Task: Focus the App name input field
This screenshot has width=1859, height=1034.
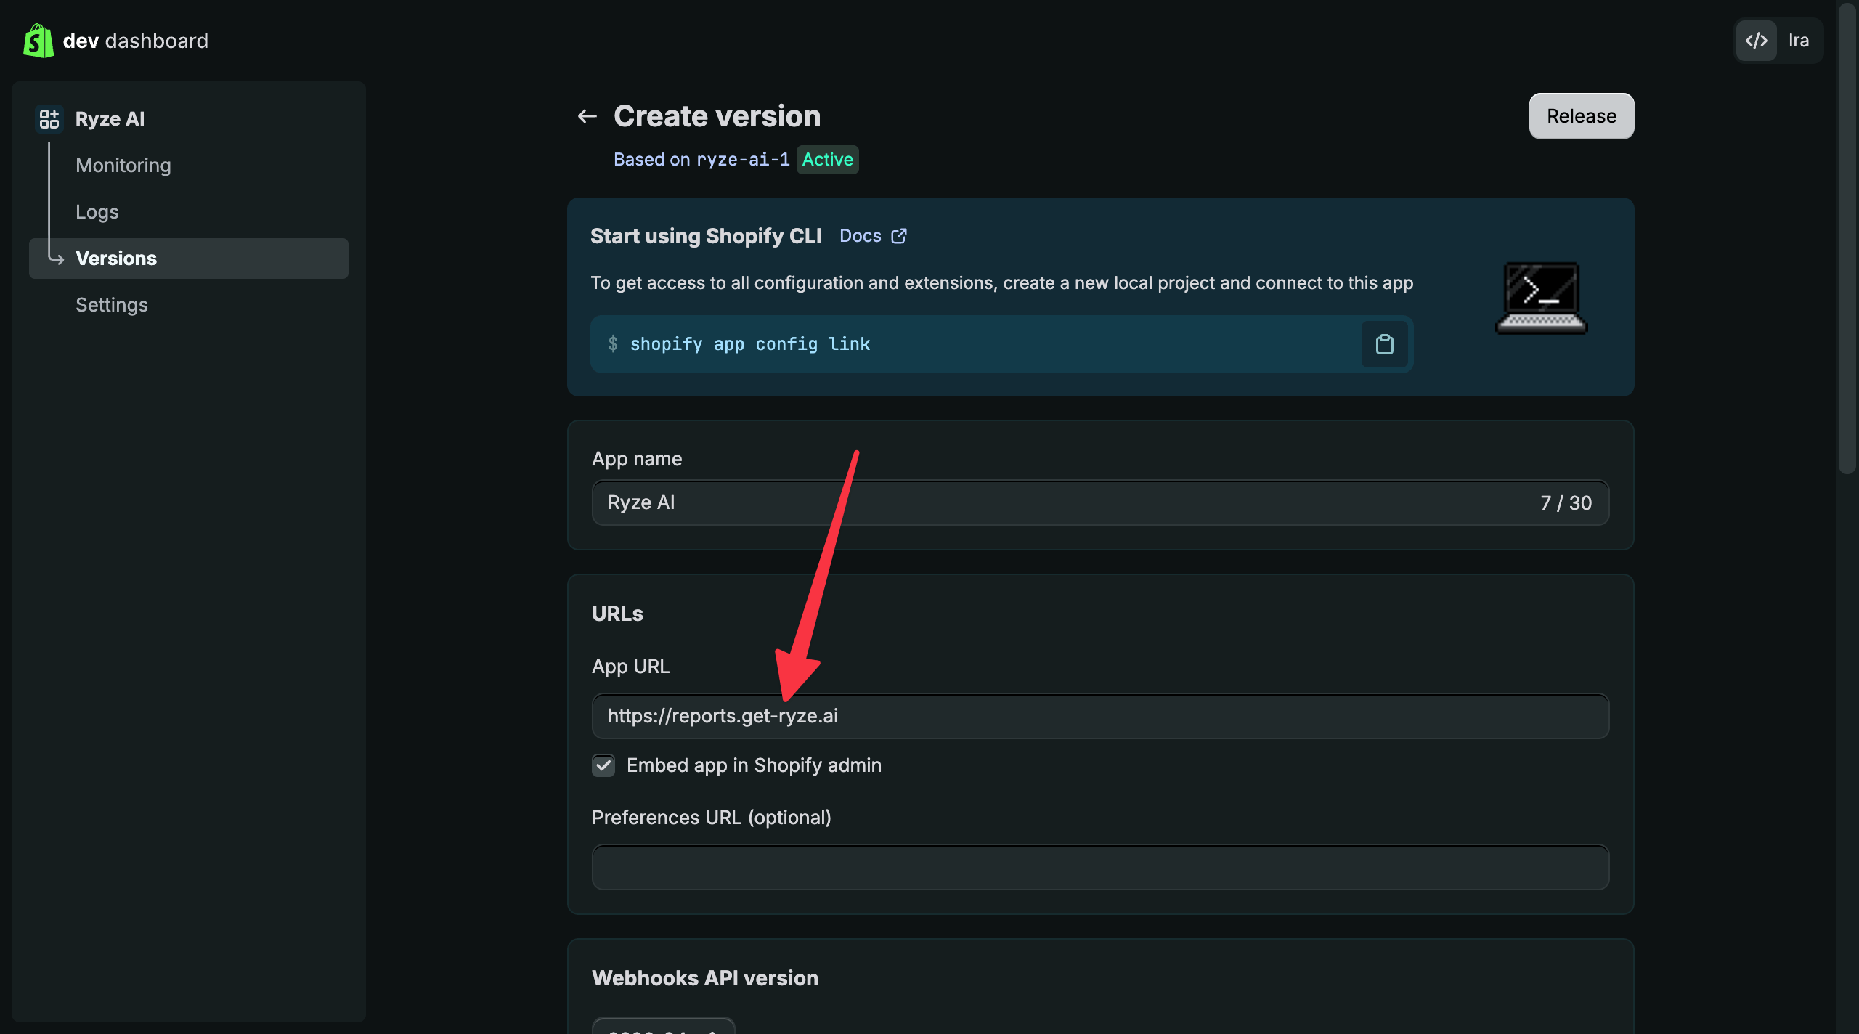Action: (1100, 502)
